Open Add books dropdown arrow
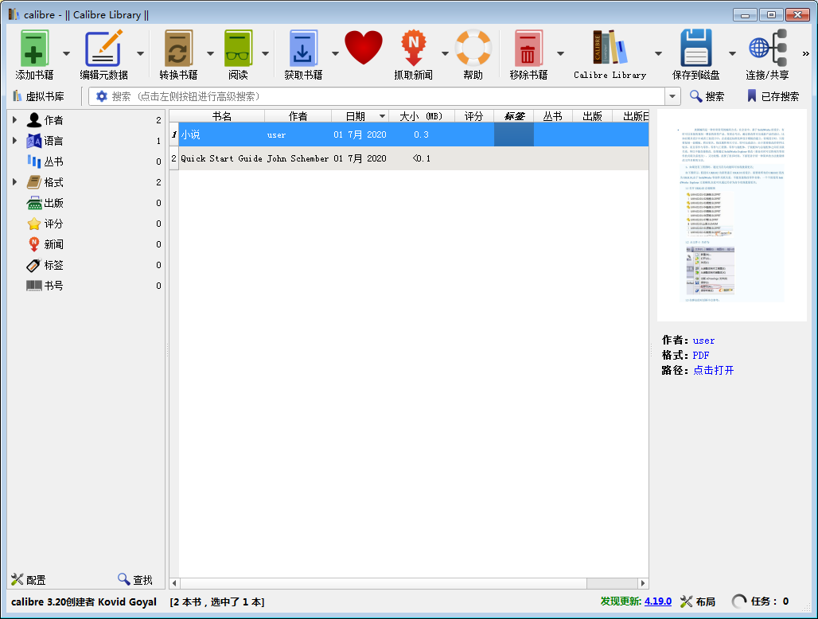 66,53
